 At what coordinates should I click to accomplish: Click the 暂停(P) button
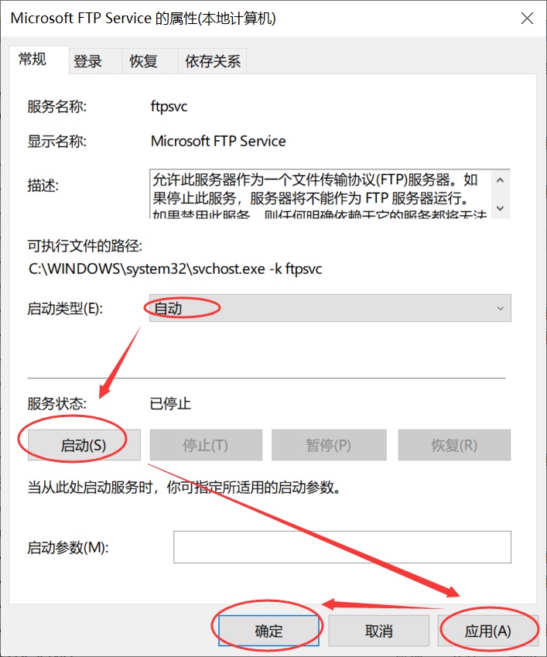coord(329,445)
